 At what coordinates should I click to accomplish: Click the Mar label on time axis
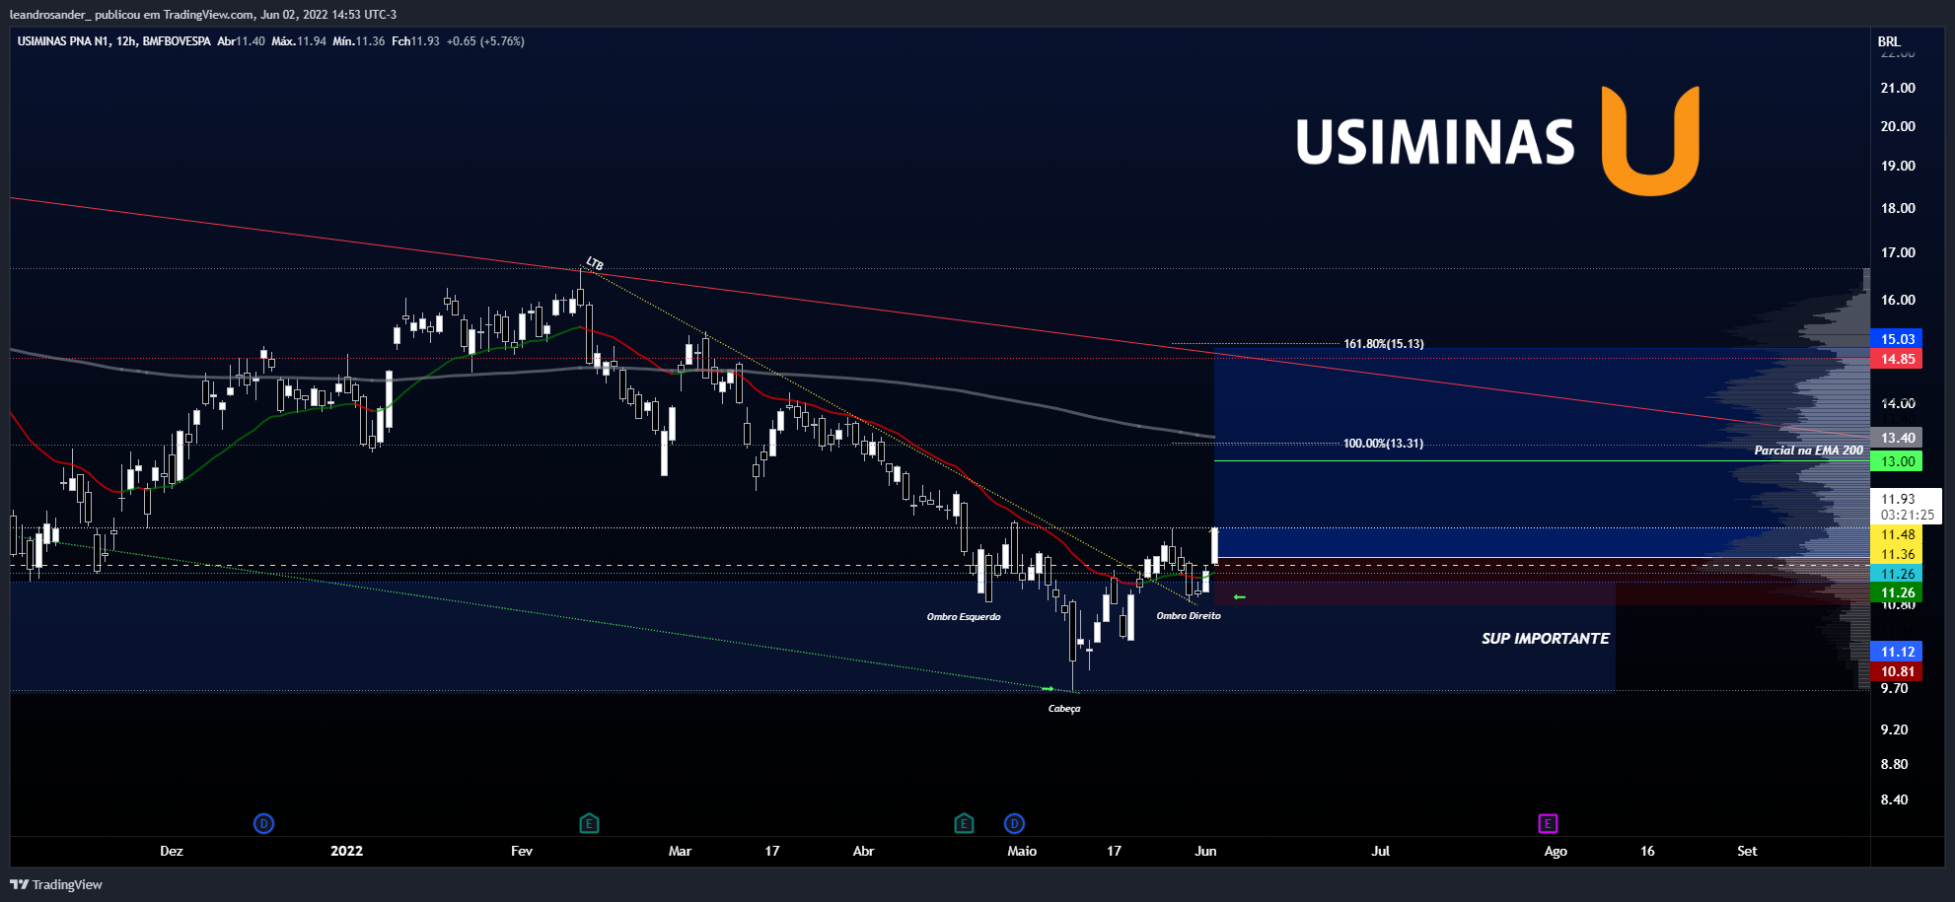tap(680, 851)
